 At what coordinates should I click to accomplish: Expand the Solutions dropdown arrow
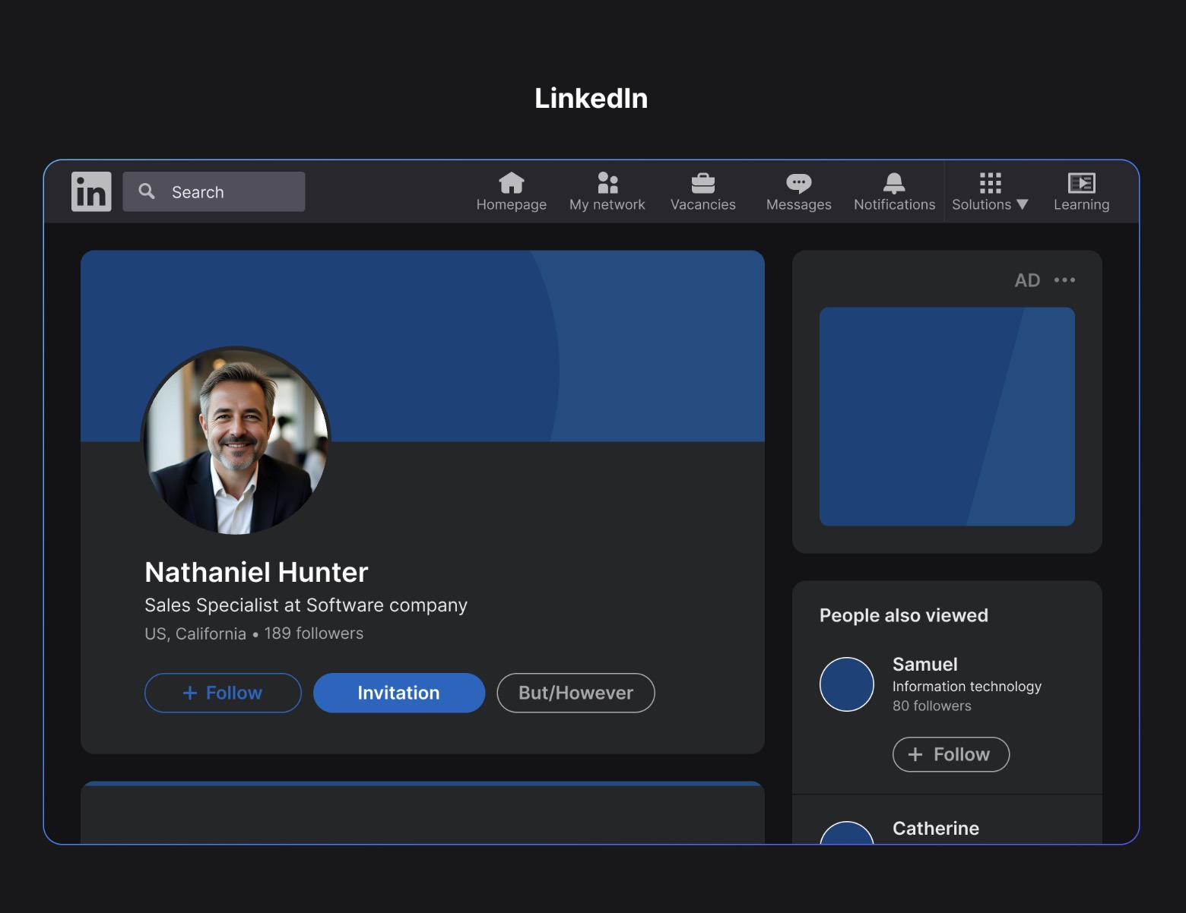pyautogui.click(x=1023, y=204)
